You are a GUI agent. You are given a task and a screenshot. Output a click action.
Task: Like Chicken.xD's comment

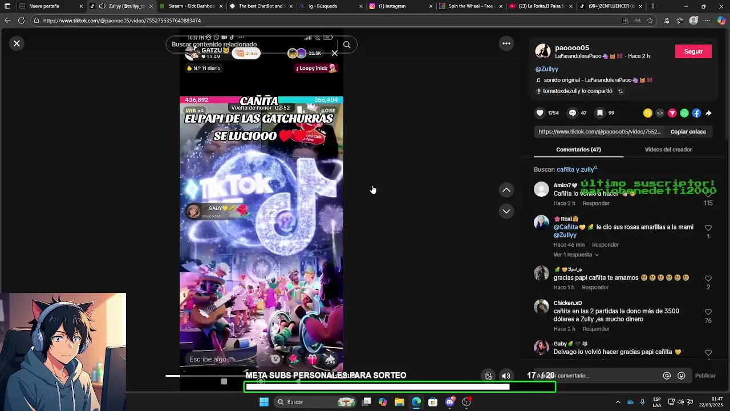coord(708,312)
